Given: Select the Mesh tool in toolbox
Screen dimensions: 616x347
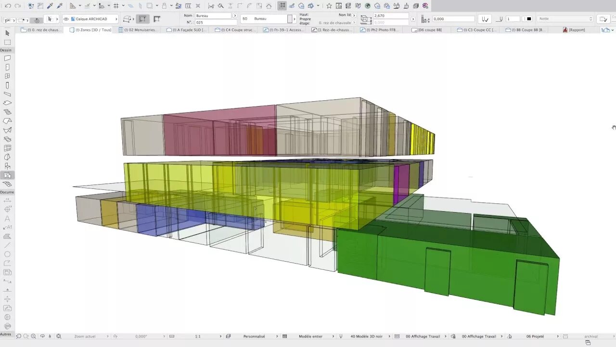Looking at the screenshot, I should click(x=7, y=184).
